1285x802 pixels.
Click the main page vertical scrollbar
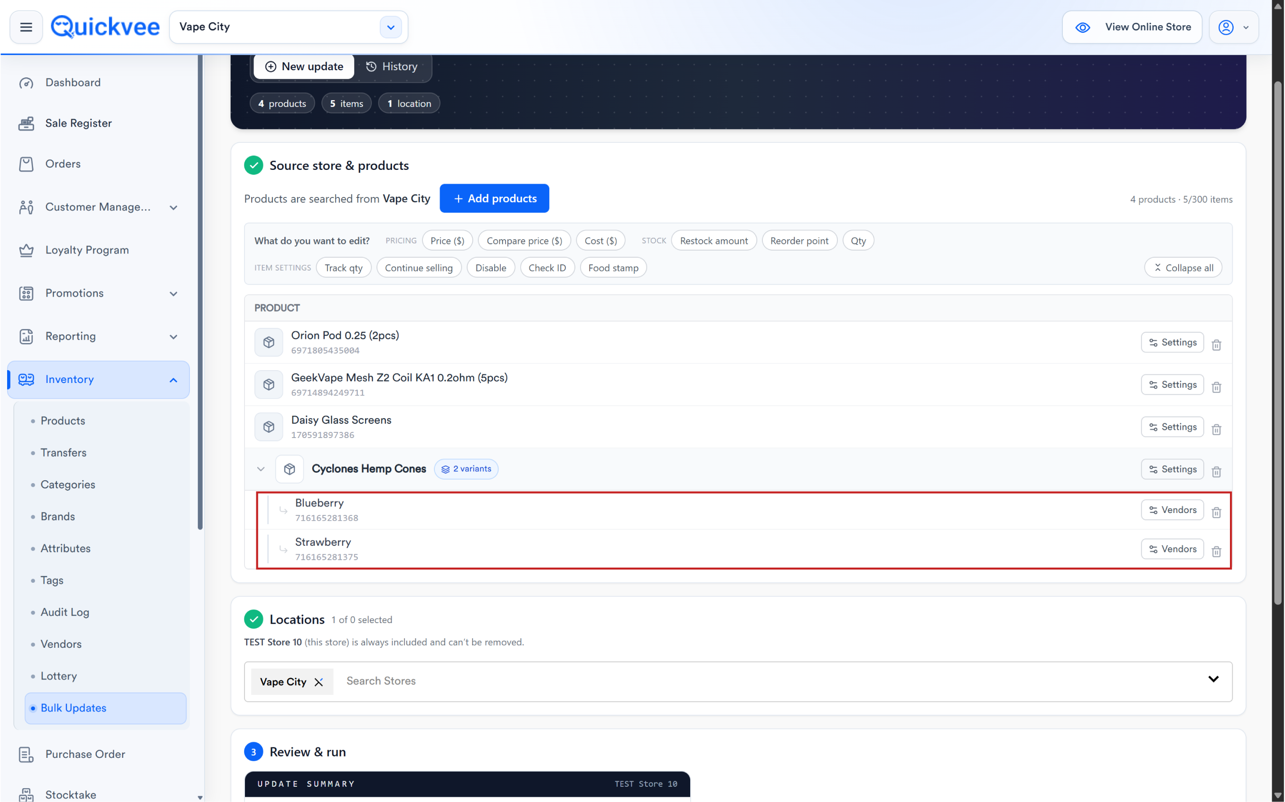point(1278,342)
